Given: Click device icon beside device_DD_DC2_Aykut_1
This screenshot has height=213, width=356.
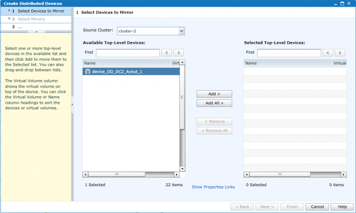Looking at the screenshot, I should point(88,71).
